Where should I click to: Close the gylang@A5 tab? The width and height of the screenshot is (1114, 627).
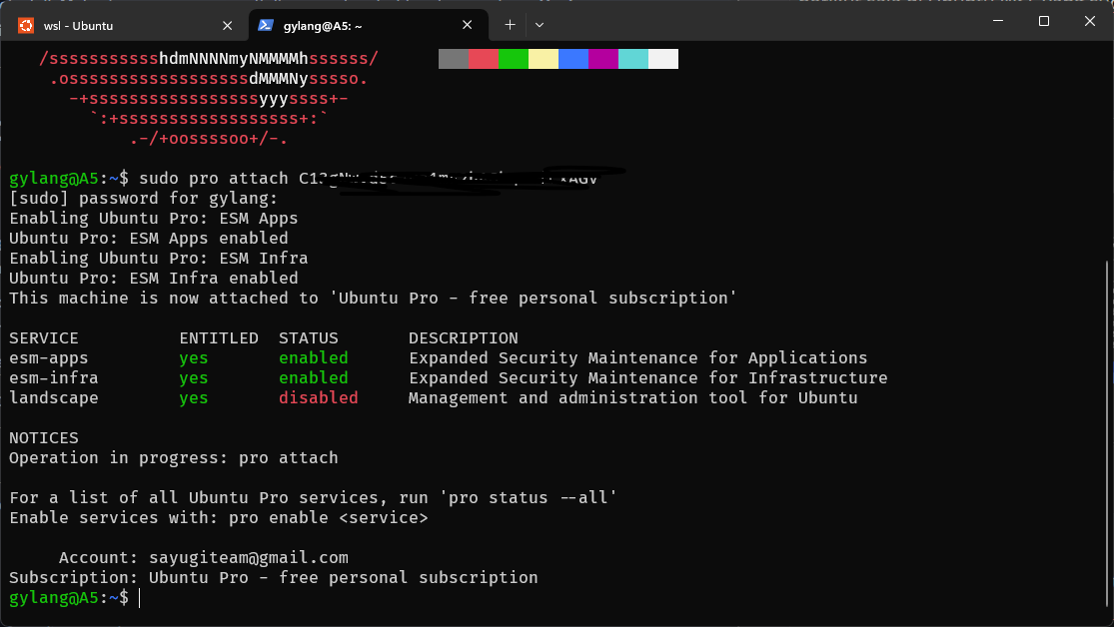469,24
